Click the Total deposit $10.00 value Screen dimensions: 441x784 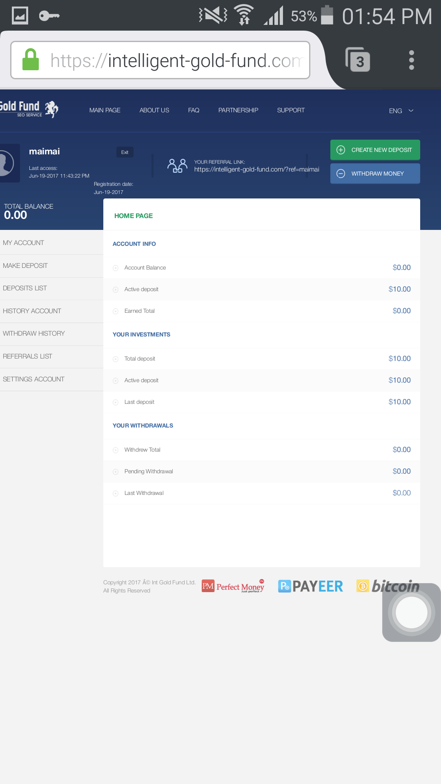click(399, 359)
